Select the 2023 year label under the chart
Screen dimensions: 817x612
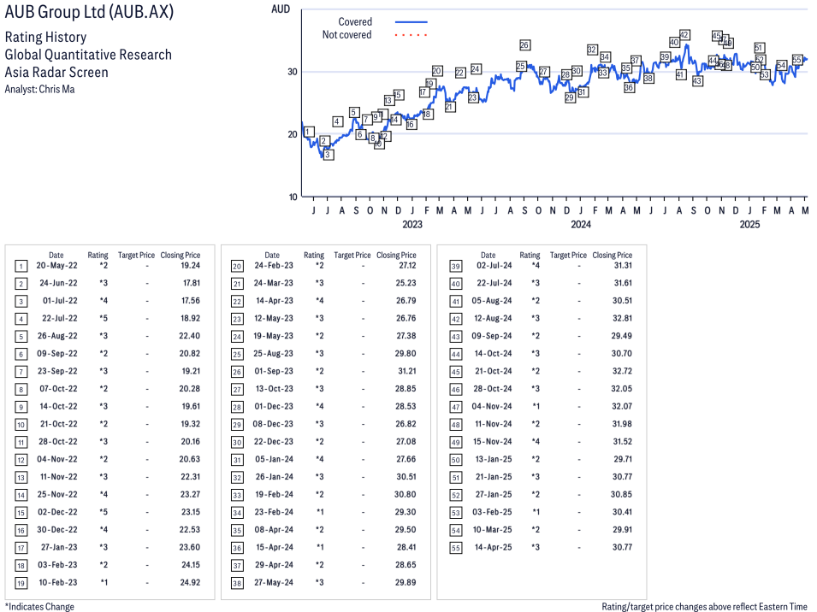412,224
